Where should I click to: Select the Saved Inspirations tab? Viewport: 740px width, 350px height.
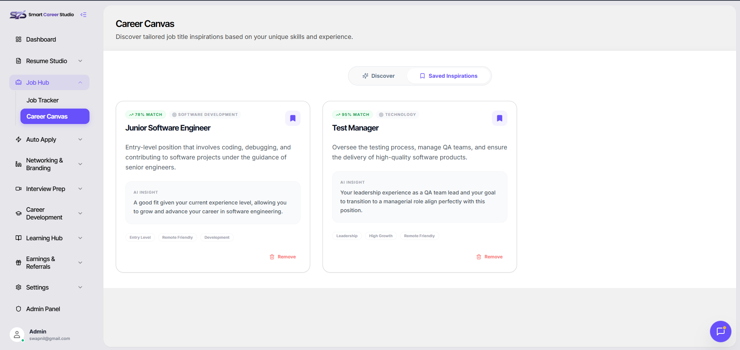pos(448,76)
